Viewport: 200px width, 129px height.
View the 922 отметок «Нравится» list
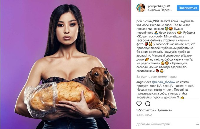(154, 110)
